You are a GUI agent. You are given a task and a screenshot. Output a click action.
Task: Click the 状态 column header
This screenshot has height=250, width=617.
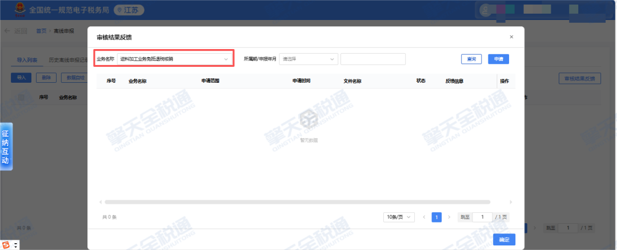click(420, 80)
